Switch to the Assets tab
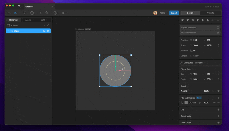The image size is (229, 131). (28, 20)
